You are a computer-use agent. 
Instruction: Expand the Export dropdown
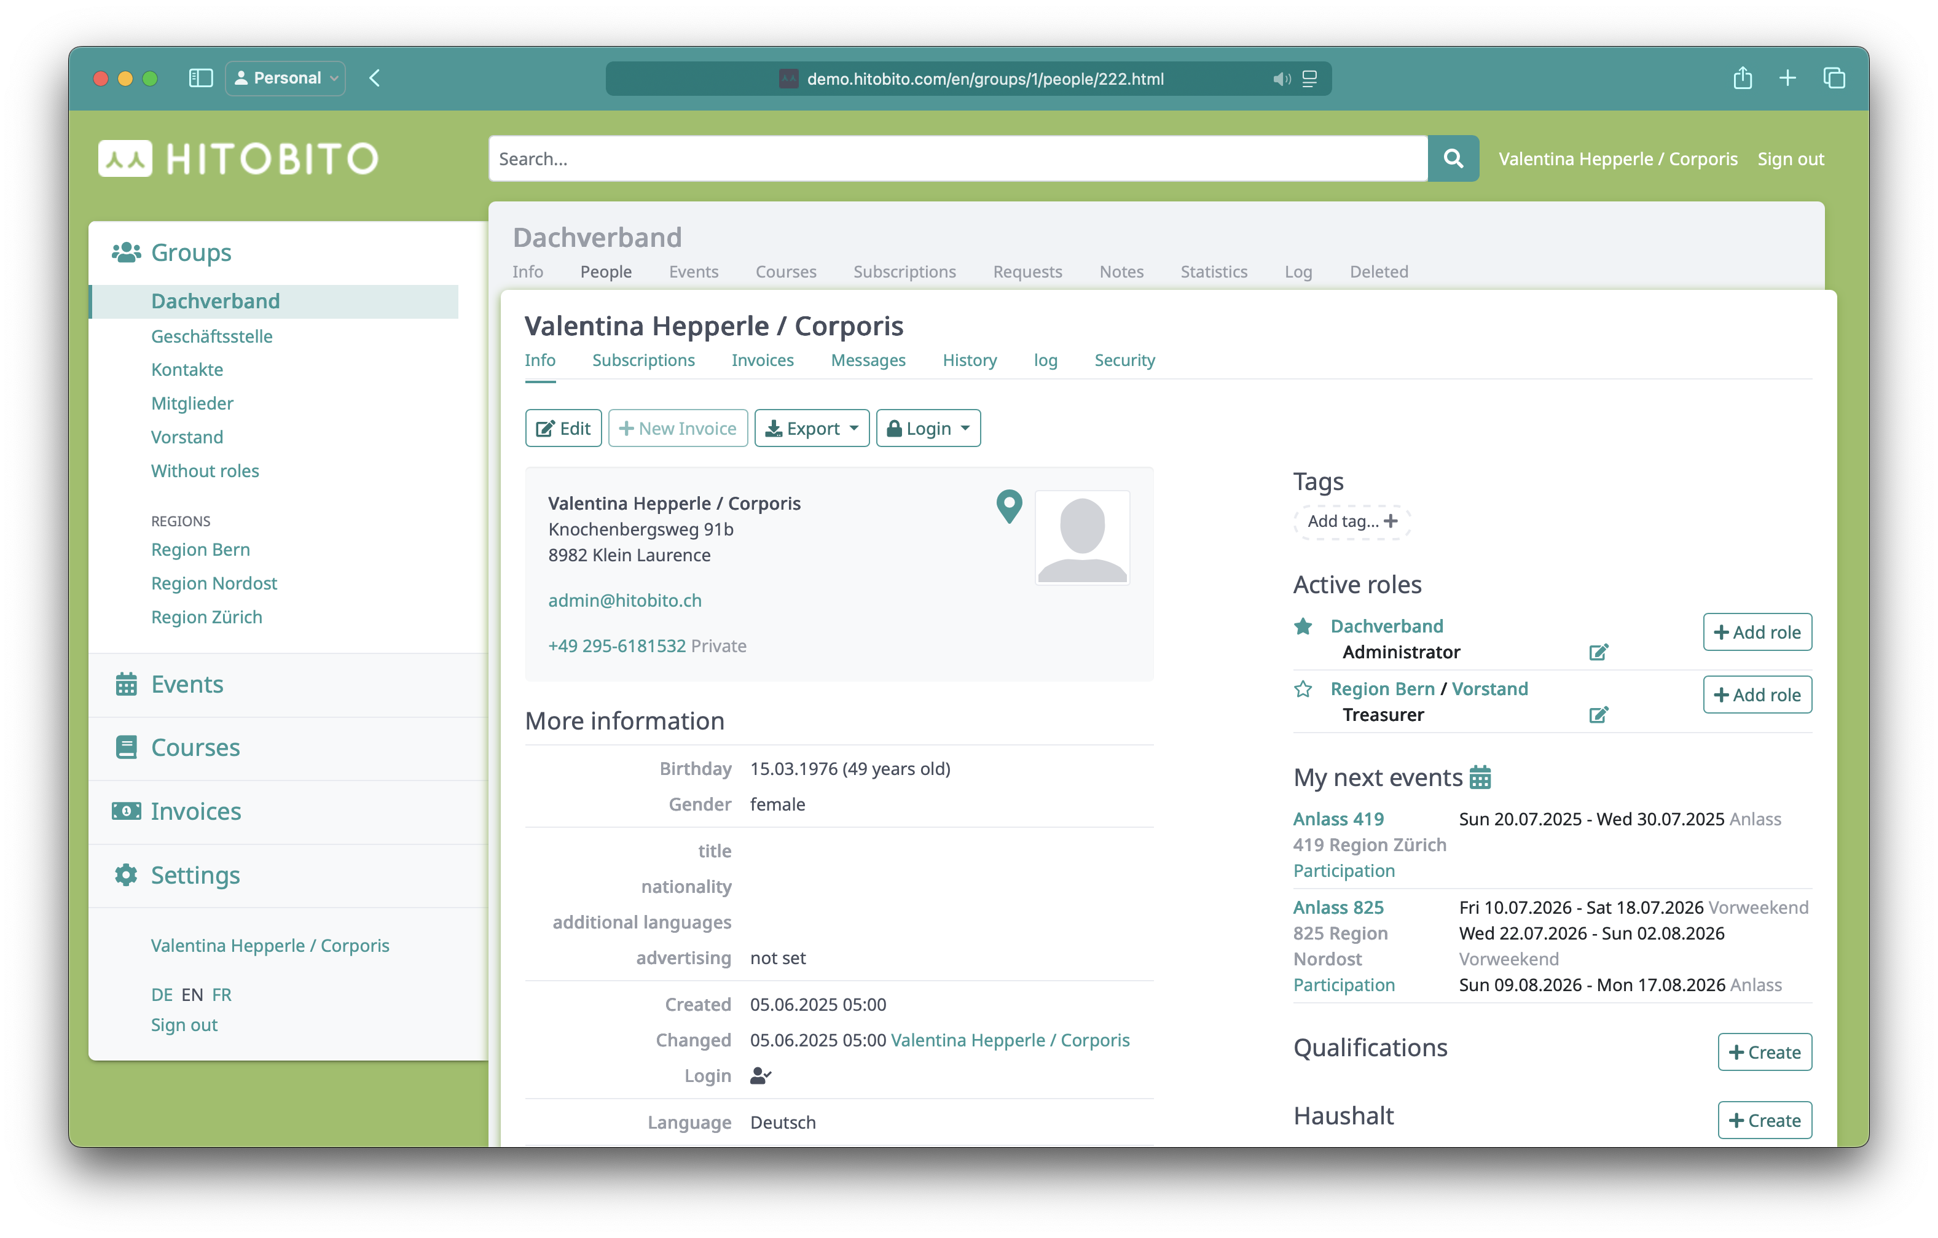pyautogui.click(x=811, y=428)
